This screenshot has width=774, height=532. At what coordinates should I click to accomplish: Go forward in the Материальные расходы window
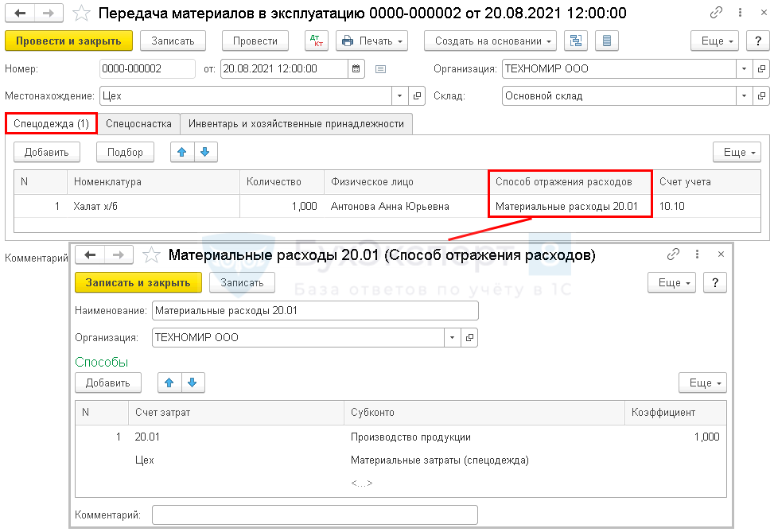119,254
